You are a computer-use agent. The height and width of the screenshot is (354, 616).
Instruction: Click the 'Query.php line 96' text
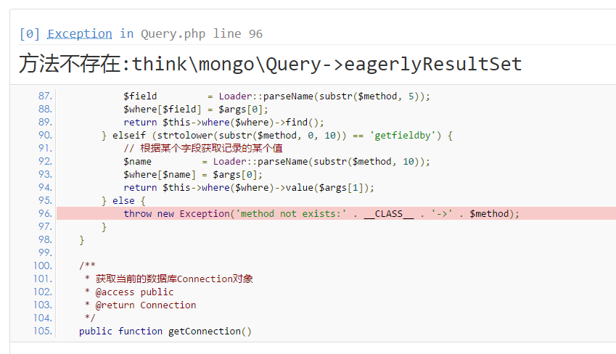pyautogui.click(x=200, y=33)
